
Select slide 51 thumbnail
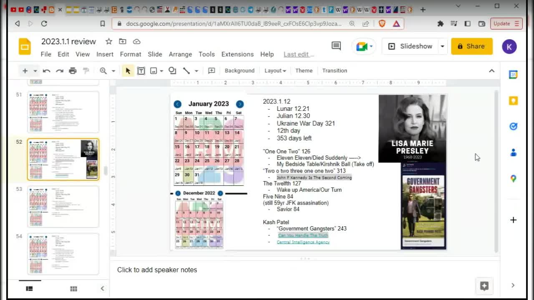click(63, 112)
